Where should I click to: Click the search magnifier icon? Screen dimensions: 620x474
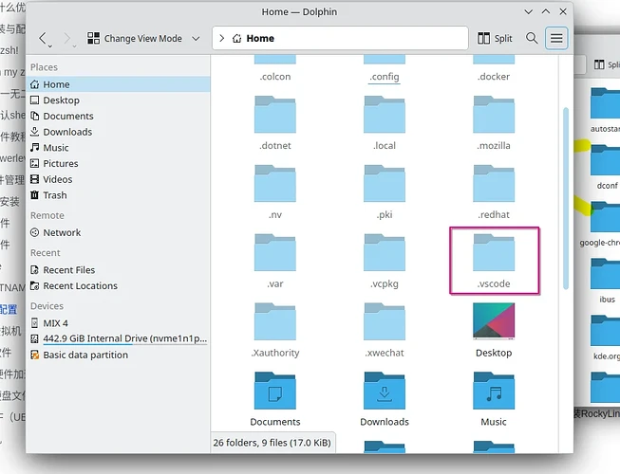coord(532,39)
